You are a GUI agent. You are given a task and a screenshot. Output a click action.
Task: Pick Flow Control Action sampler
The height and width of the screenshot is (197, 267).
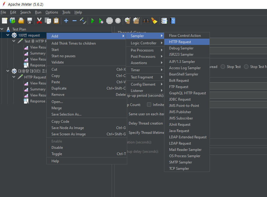click(x=187, y=36)
